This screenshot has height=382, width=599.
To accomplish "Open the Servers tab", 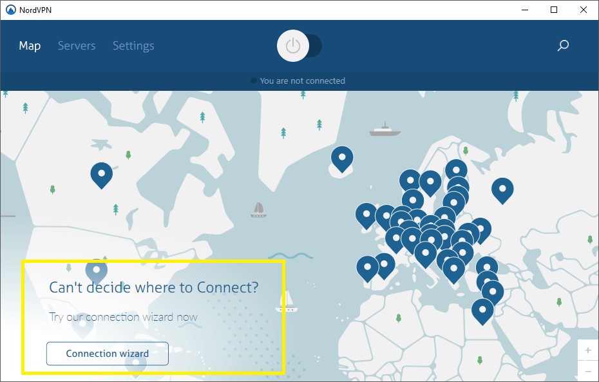I will click(77, 46).
